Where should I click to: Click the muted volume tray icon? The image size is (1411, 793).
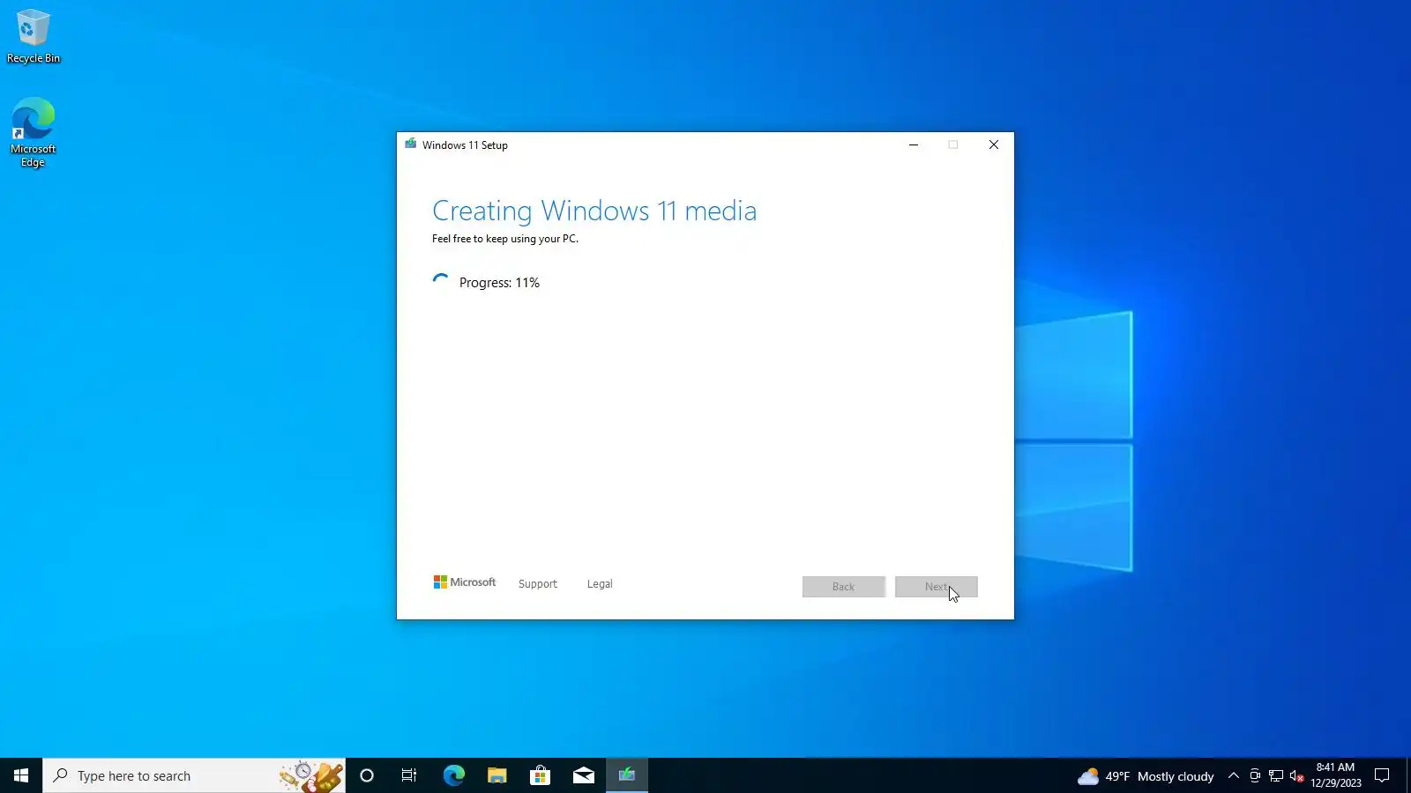tap(1297, 776)
